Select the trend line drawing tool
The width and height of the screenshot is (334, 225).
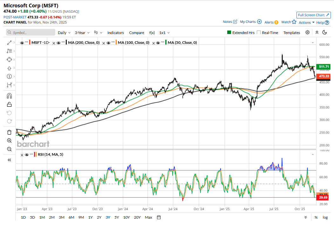(x=9, y=42)
